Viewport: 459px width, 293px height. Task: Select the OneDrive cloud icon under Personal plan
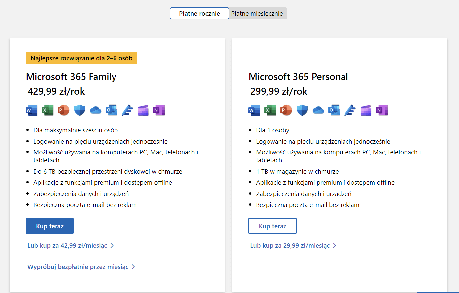pyautogui.click(x=318, y=110)
